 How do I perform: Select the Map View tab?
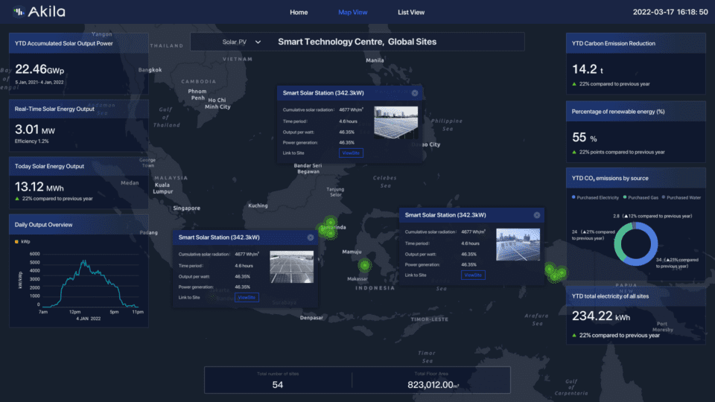click(x=353, y=13)
